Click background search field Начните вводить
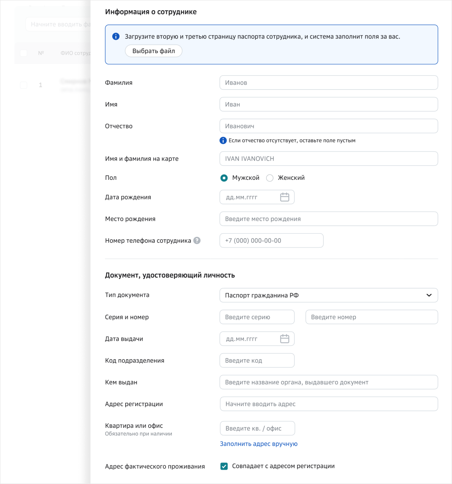 58,24
